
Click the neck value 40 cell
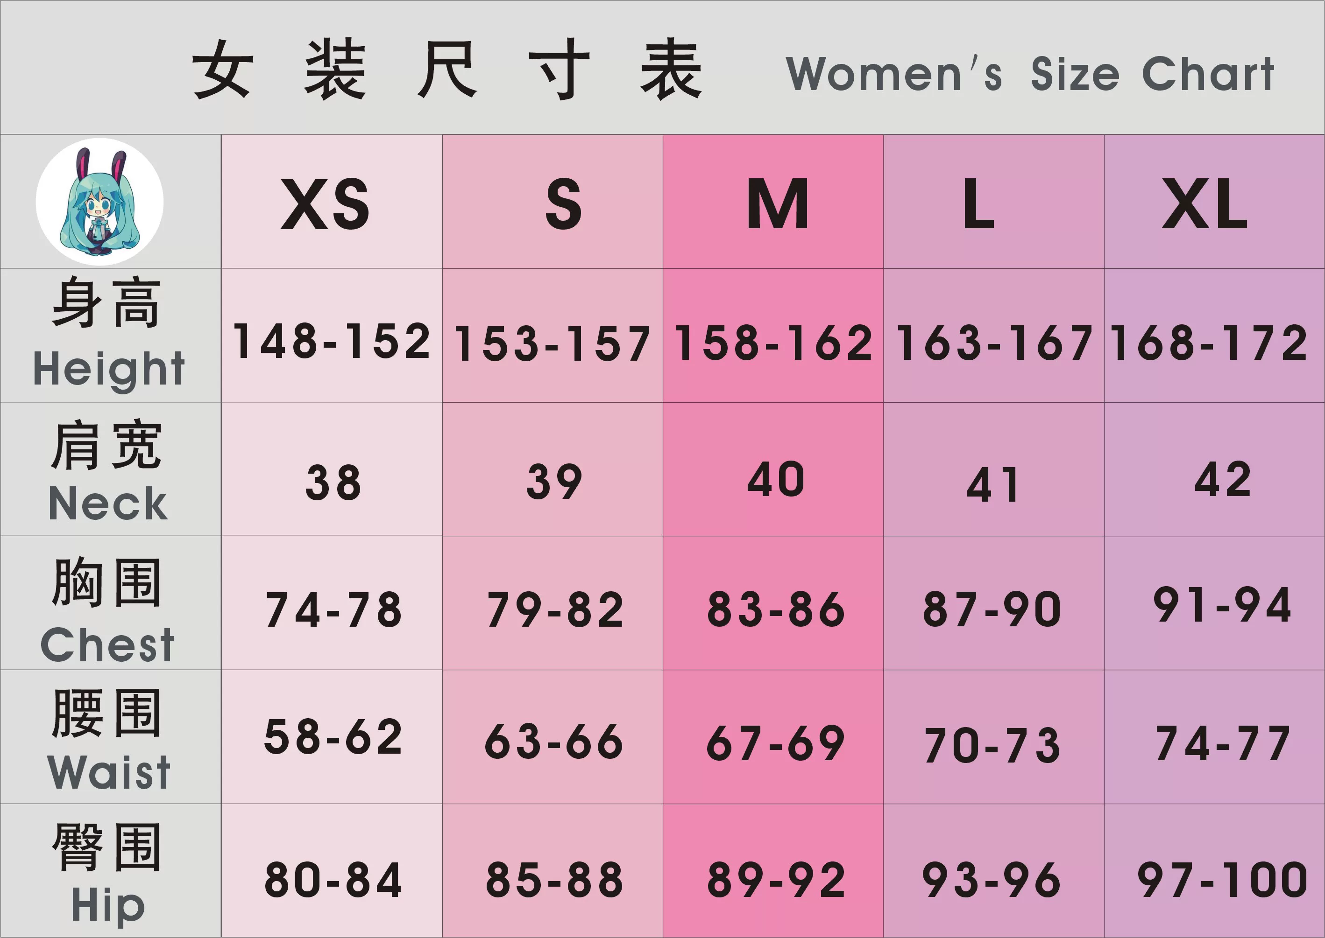pyautogui.click(x=776, y=479)
